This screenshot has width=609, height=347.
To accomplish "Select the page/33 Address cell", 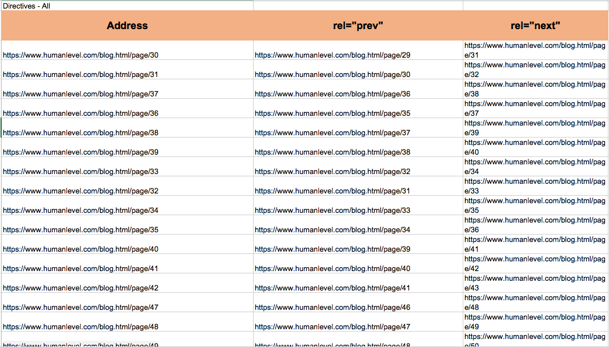I will click(81, 171).
